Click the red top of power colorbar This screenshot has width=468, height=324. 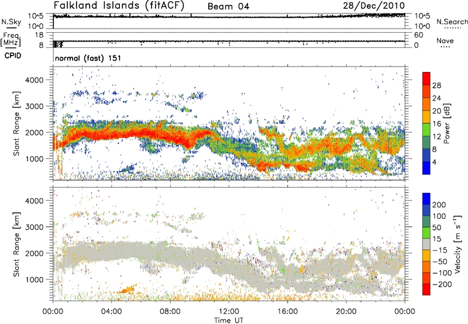coord(426,78)
